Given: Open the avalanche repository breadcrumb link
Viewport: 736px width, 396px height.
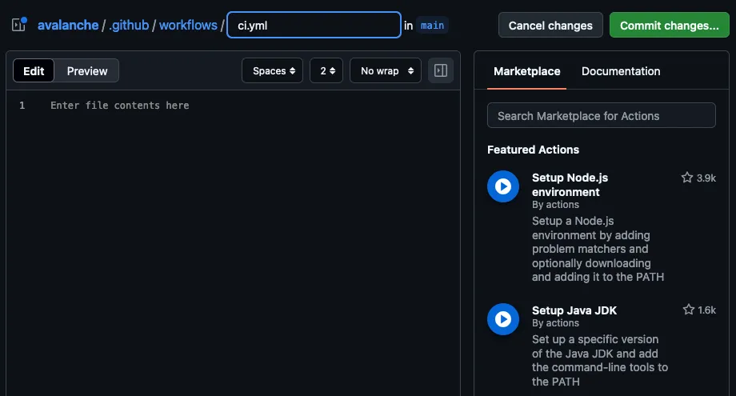Looking at the screenshot, I should (x=68, y=25).
